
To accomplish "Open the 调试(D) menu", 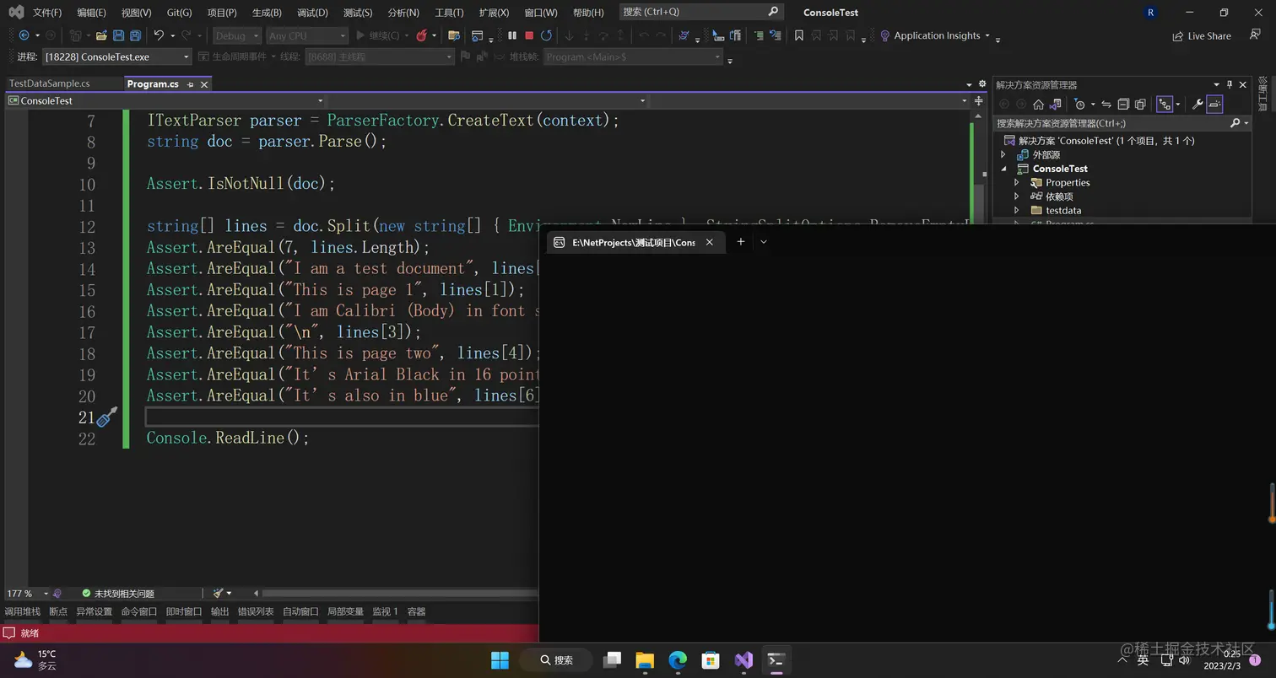I will pyautogui.click(x=312, y=13).
